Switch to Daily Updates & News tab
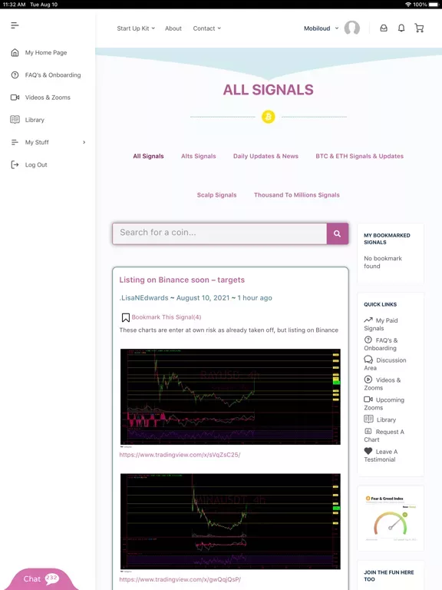The height and width of the screenshot is (590, 442). [x=266, y=156]
